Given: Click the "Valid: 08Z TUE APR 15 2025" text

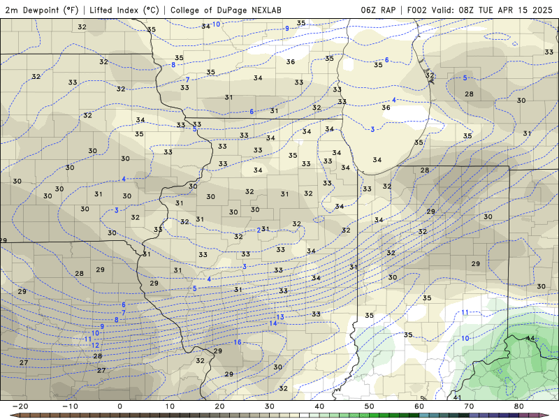Looking at the screenshot, I should click(x=492, y=10).
